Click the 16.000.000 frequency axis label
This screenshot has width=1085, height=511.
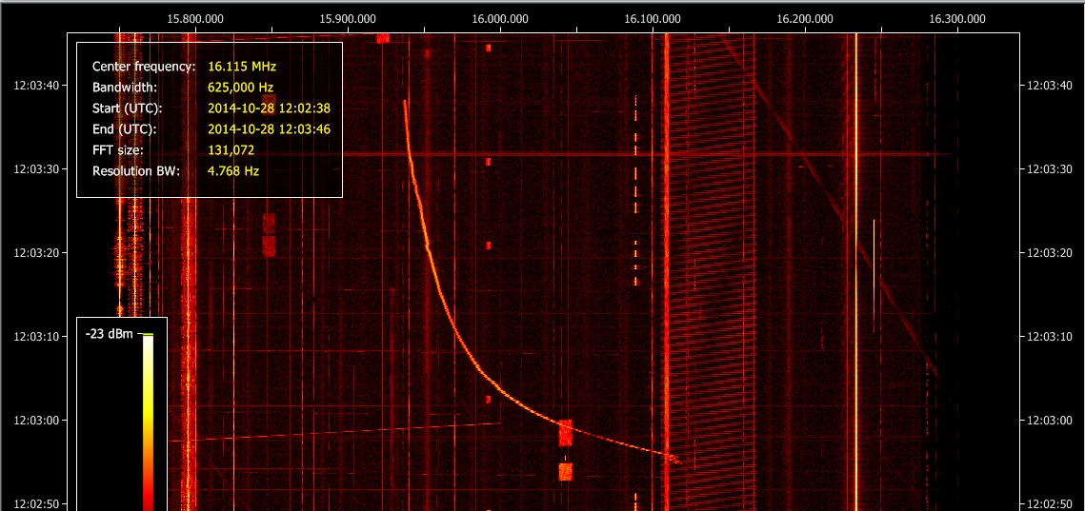click(x=499, y=19)
